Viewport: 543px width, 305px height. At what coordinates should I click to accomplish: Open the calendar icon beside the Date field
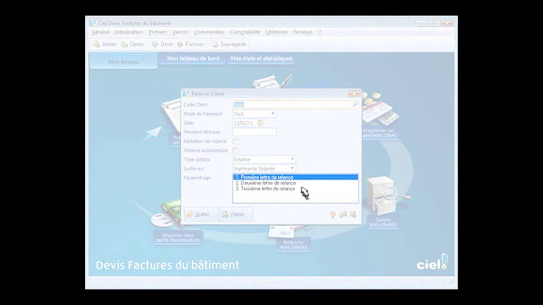tap(260, 123)
